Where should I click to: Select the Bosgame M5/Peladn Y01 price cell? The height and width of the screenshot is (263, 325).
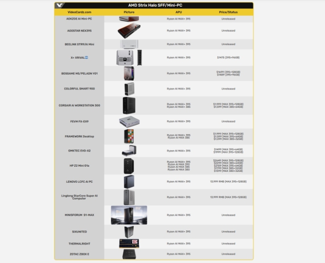click(228, 73)
